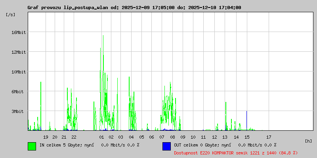
Task: Click the [/s] unit label
Action: [x=11, y=15]
